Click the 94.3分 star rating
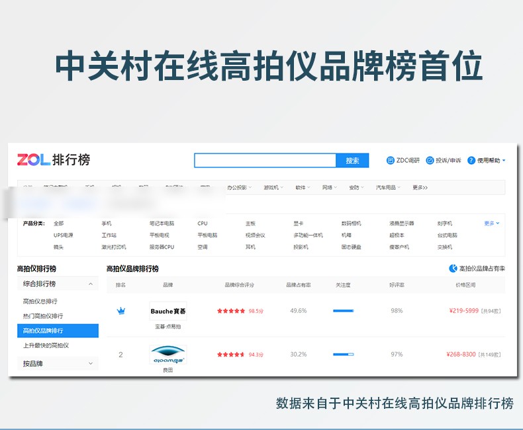 click(x=240, y=355)
